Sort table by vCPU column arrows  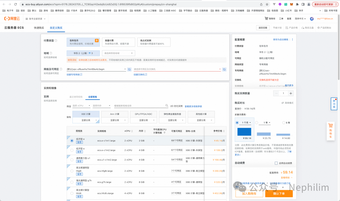pyautogui.click(x=132, y=131)
